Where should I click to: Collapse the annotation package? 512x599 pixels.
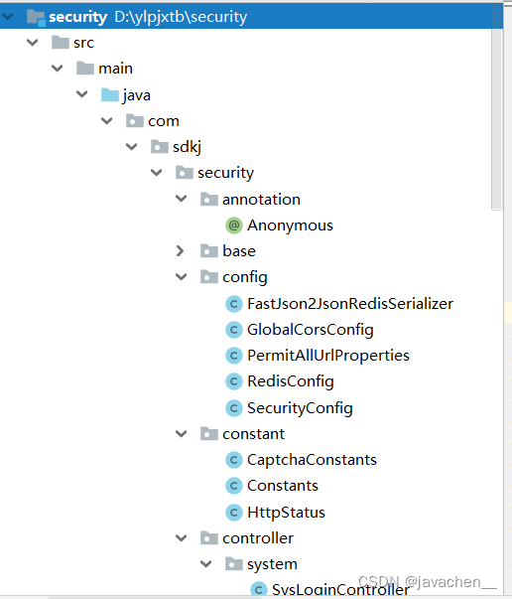[x=181, y=199]
